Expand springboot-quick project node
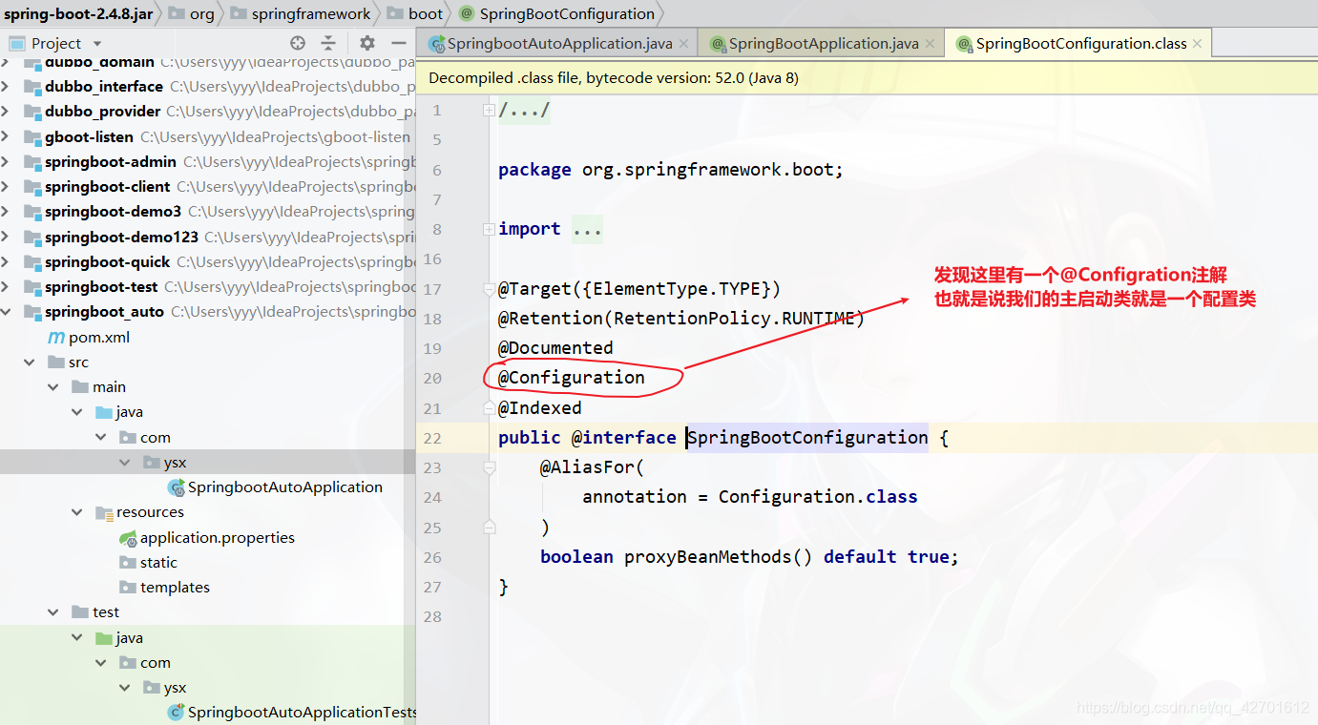 pos(7,261)
